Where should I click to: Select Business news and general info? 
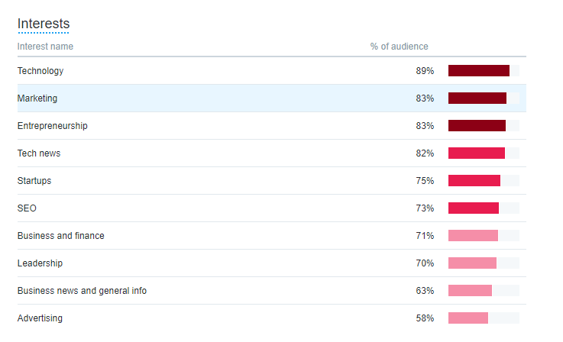(272, 291)
